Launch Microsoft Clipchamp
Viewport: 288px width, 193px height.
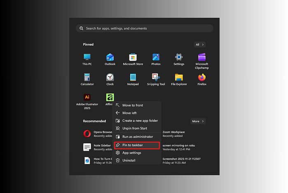(x=202, y=61)
